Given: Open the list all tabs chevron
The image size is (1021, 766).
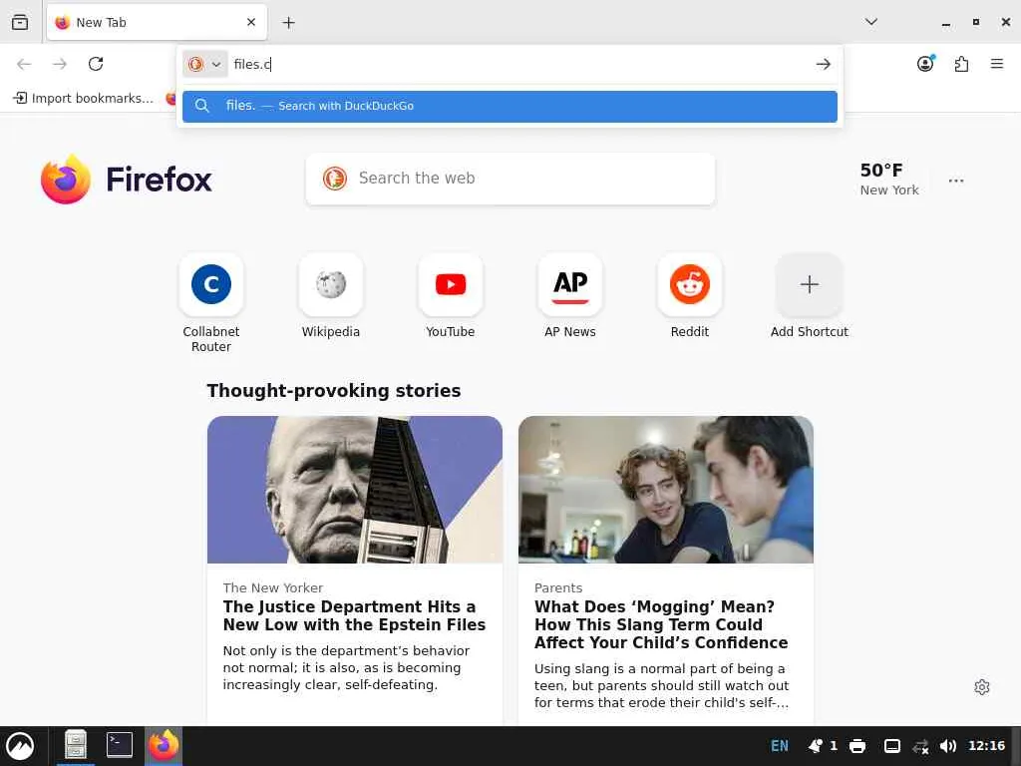Looking at the screenshot, I should [871, 22].
